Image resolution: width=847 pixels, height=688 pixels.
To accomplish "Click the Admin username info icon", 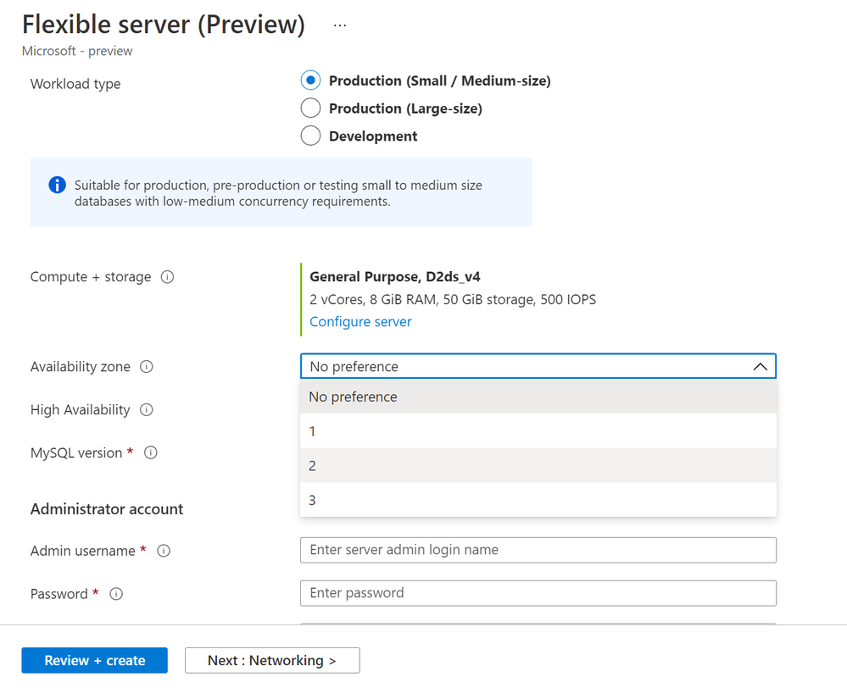I will [164, 551].
